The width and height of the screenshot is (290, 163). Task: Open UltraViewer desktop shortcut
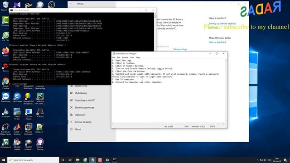[x=17, y=97]
